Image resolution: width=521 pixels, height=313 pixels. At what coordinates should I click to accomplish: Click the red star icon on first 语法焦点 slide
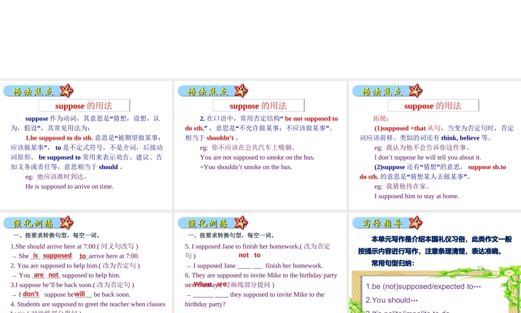(x=66, y=90)
